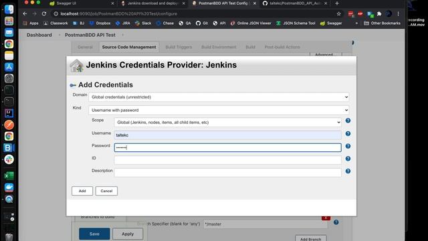Open the AdBlock extension icon
This screenshot has width=428, height=241.
[360, 13]
